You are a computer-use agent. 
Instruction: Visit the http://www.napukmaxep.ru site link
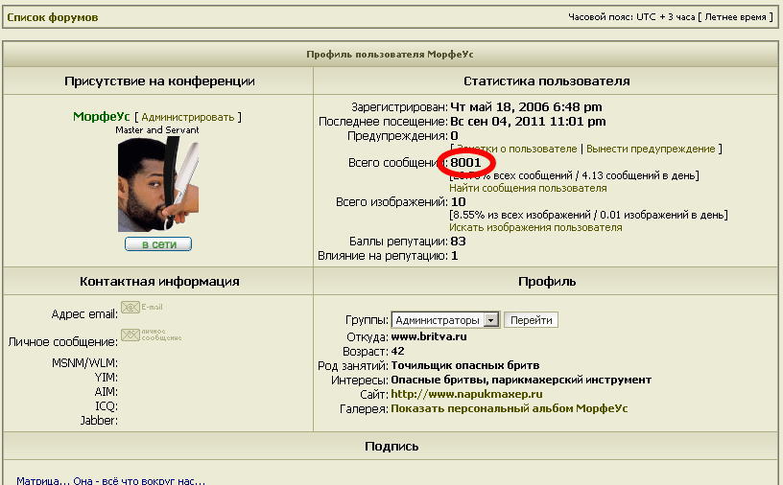pos(467,394)
